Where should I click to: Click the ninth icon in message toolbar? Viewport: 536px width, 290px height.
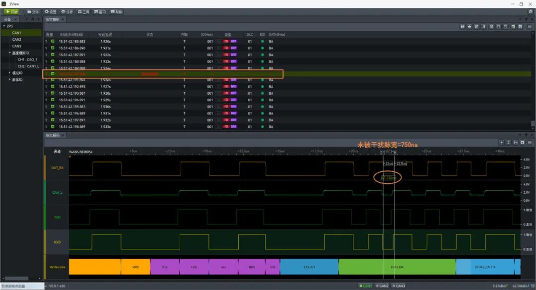click(x=520, y=27)
